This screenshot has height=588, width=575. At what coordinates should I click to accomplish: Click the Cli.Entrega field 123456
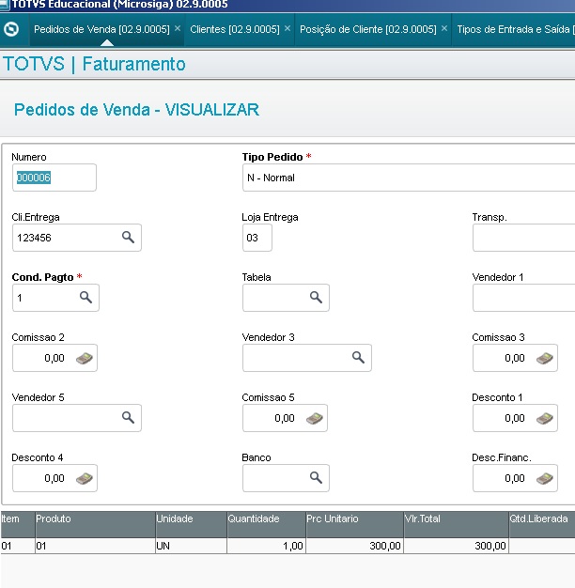77,238
